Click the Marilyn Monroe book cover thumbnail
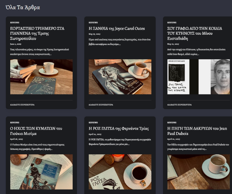This screenshot has height=194, width=232. (x=120, y=77)
